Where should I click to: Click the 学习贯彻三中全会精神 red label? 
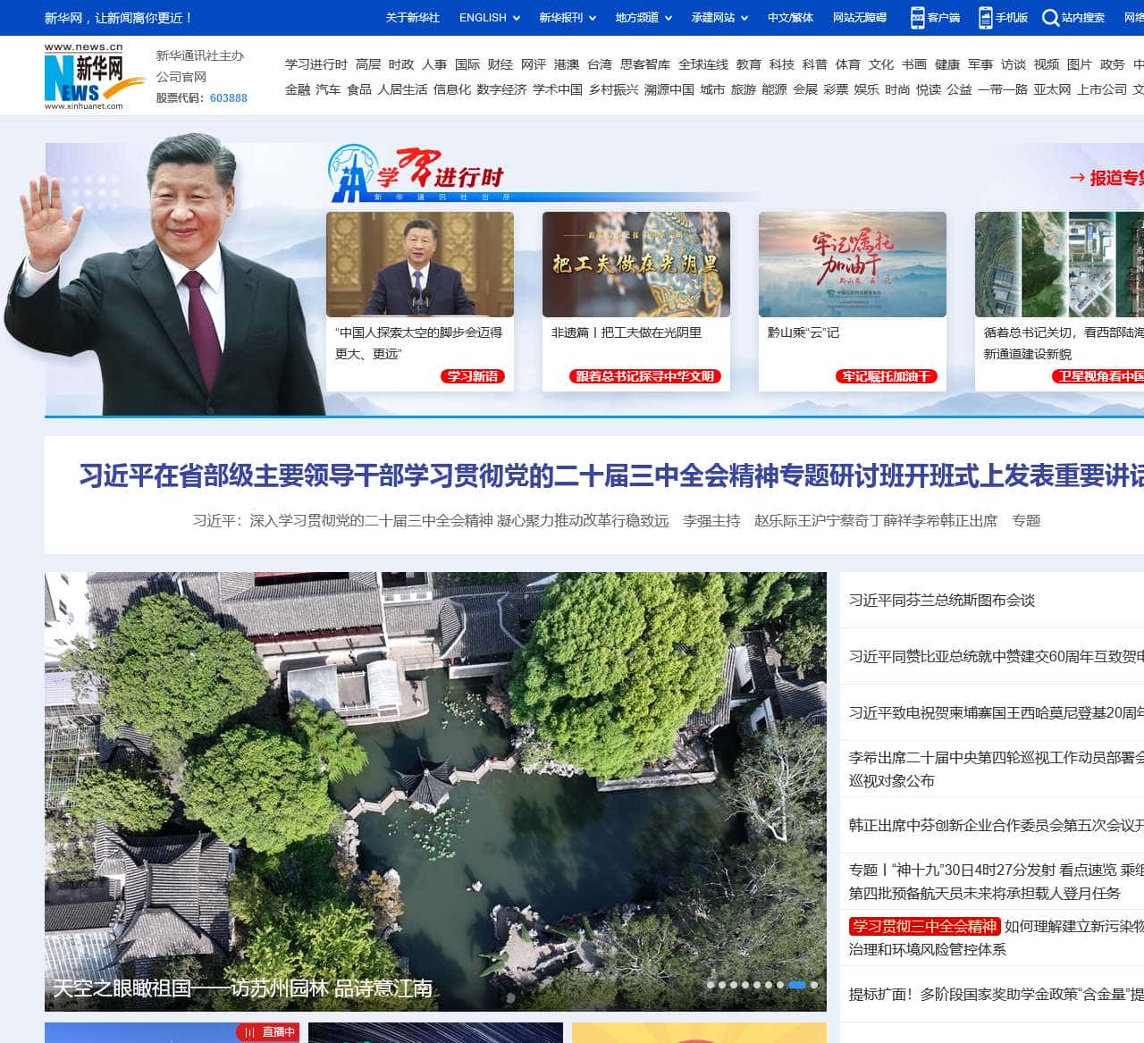[924, 926]
